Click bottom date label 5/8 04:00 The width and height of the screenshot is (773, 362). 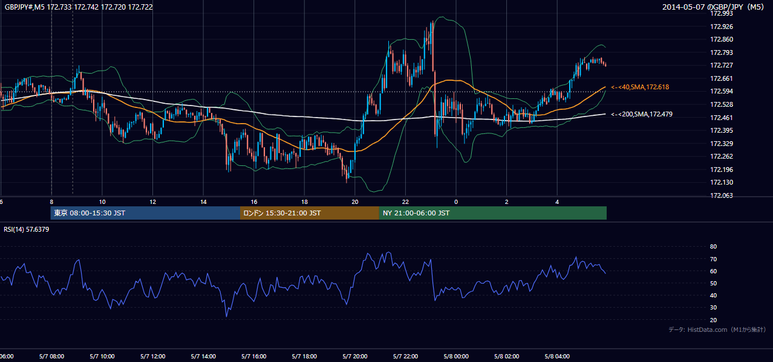click(557, 357)
